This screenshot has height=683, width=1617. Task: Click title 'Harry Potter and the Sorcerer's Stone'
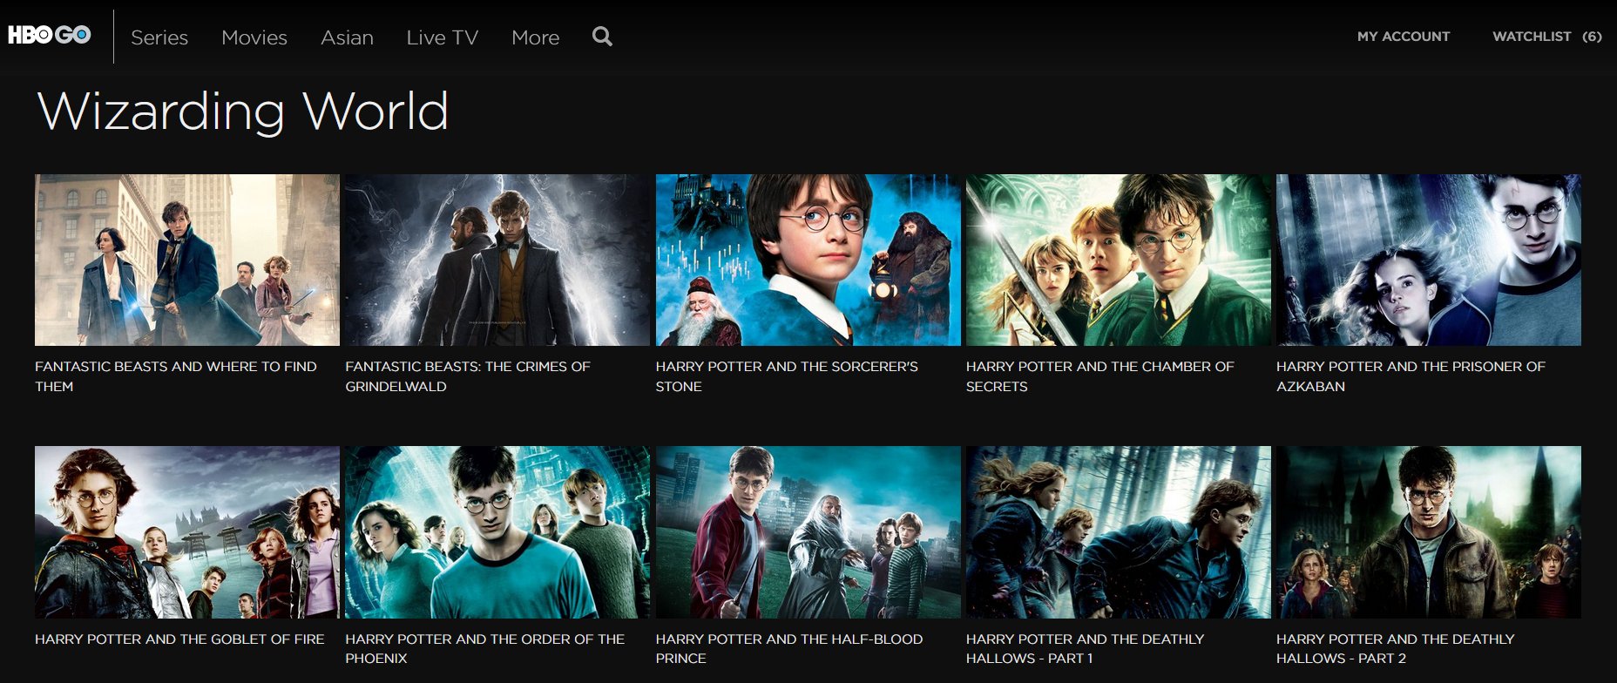(x=787, y=376)
